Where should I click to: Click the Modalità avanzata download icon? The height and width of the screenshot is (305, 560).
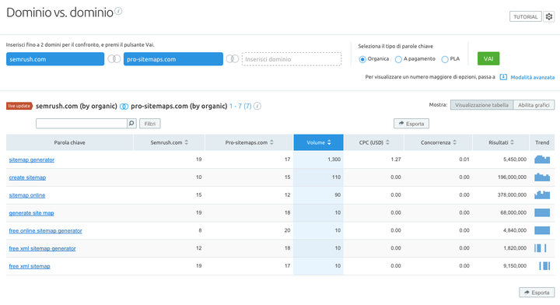[x=503, y=77]
